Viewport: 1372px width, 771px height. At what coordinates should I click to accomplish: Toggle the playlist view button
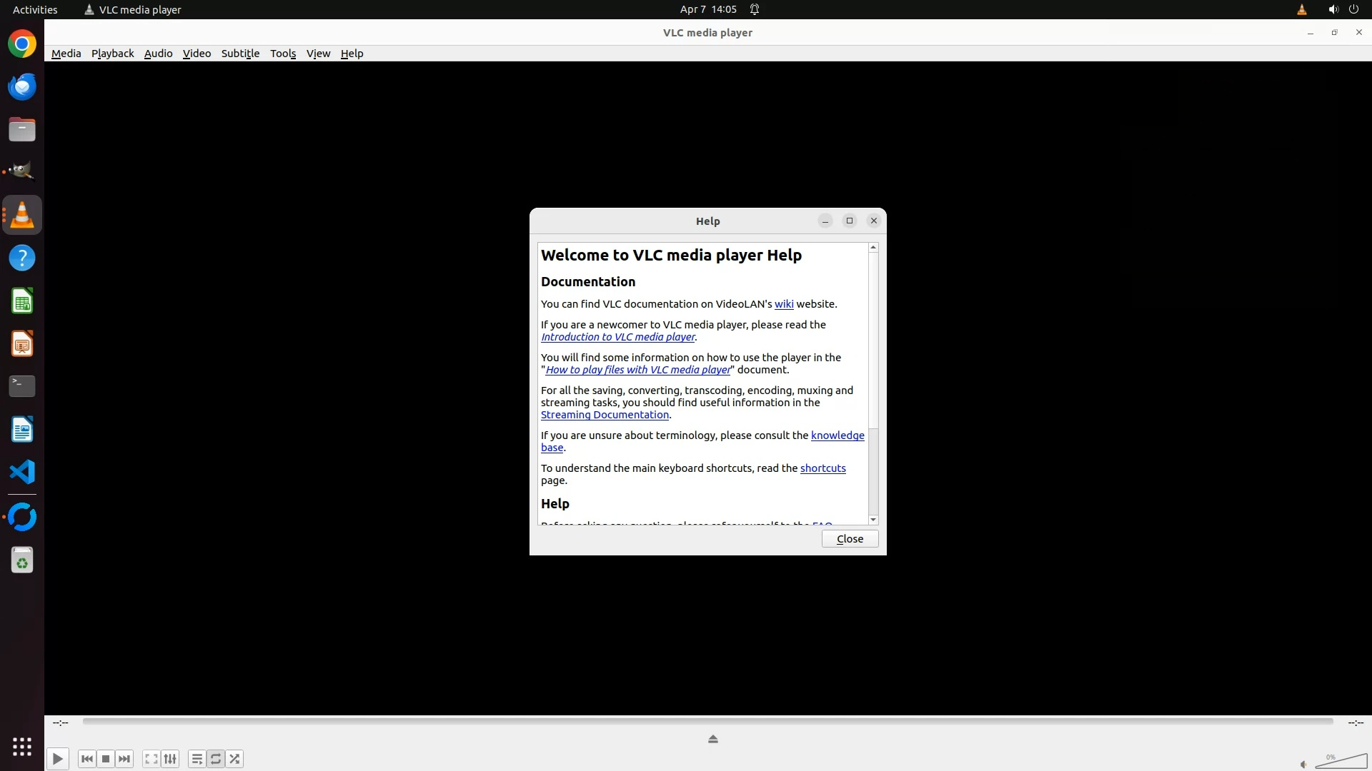click(x=197, y=759)
